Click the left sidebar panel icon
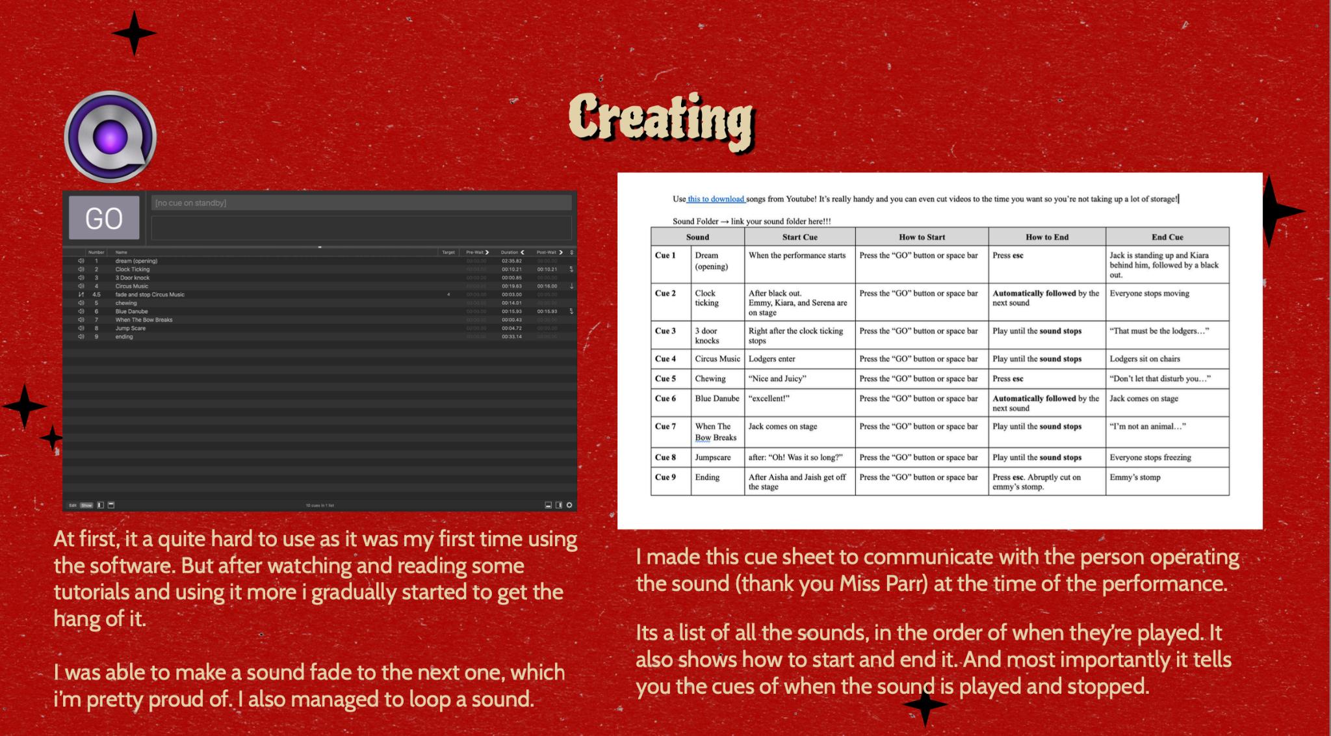This screenshot has width=1331, height=736. 100,505
